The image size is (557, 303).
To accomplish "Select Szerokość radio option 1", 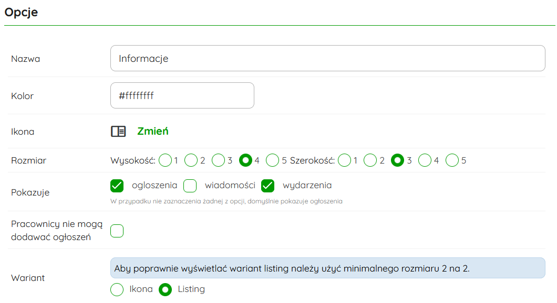I will pyautogui.click(x=345, y=160).
